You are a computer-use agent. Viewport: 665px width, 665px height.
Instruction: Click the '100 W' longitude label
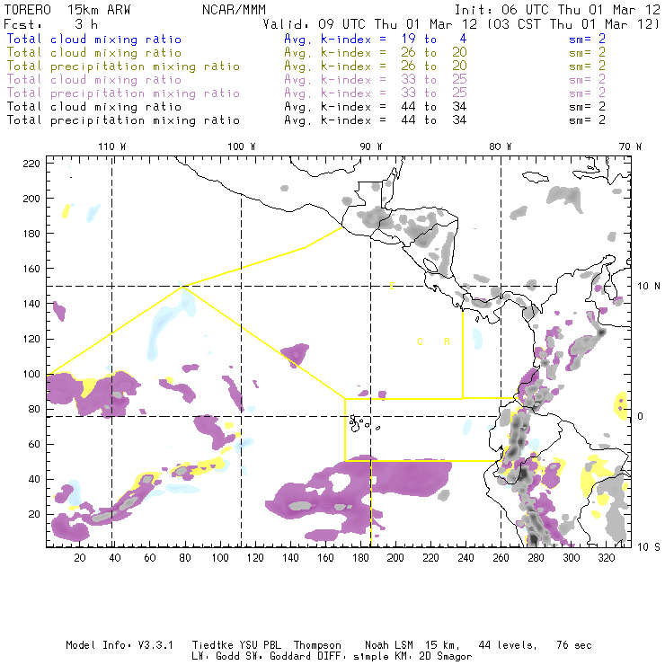(x=242, y=146)
